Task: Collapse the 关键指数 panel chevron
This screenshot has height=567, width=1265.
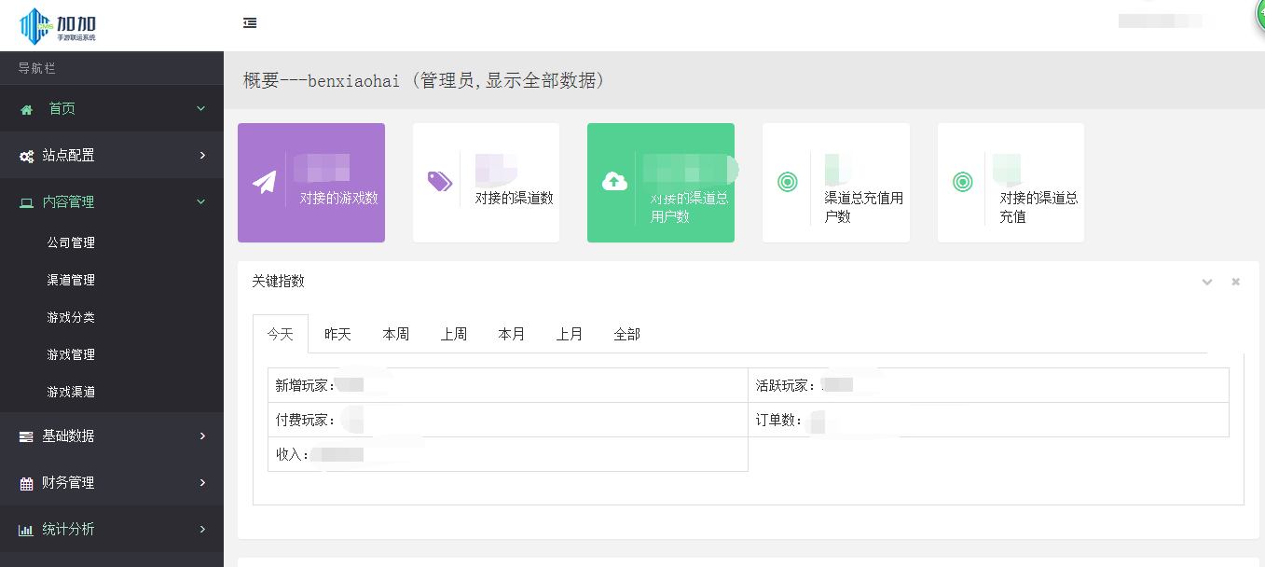Action: coord(1207,281)
